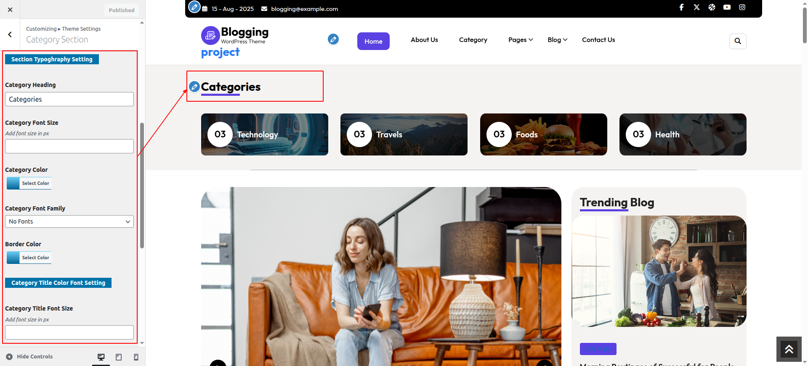Go to Contact Us page

click(598, 40)
